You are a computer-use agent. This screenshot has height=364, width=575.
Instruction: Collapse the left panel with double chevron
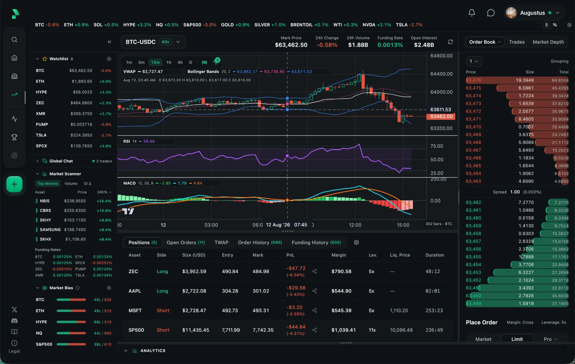click(x=110, y=42)
